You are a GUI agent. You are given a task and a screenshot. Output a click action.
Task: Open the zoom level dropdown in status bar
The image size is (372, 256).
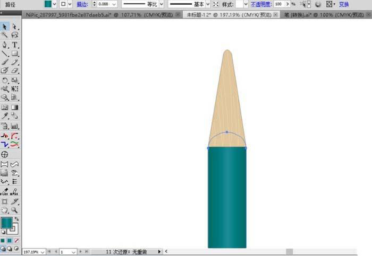(x=43, y=252)
